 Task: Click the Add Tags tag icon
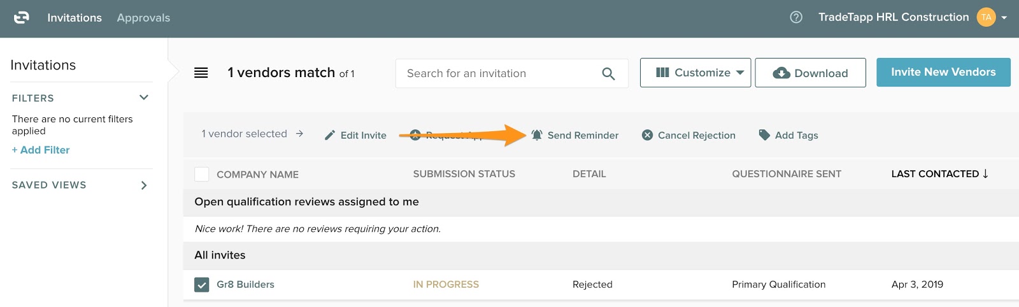pos(764,135)
